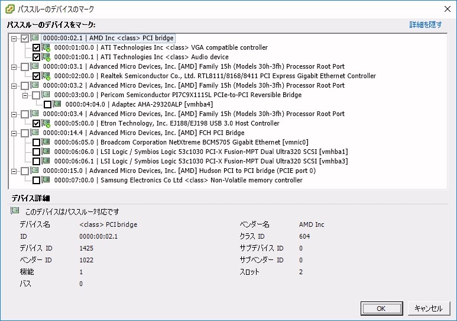Image resolution: width=457 pixels, height=321 pixels.
Task: Click the device icon beside VGA compatible controller
Action: coord(46,47)
